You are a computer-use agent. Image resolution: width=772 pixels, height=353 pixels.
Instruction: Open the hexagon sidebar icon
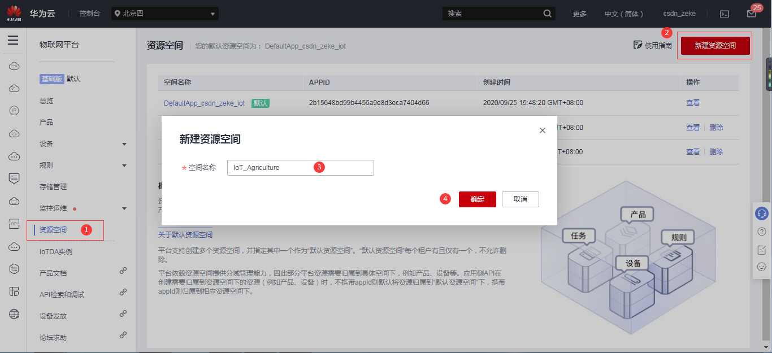coord(14,269)
